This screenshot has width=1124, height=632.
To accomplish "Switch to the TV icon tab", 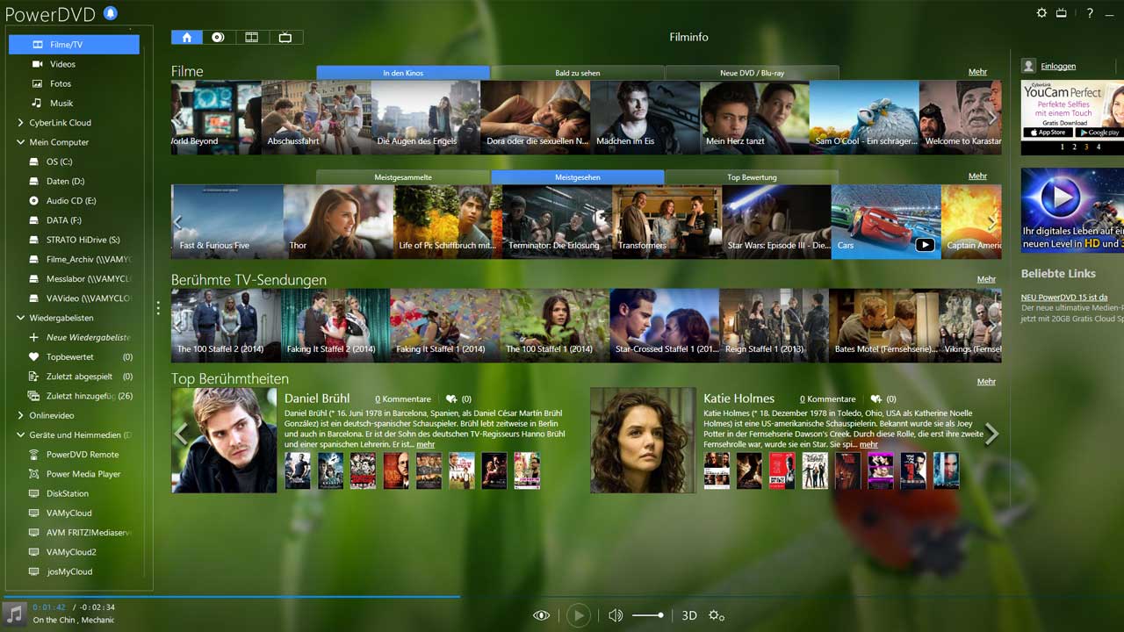I will click(285, 37).
